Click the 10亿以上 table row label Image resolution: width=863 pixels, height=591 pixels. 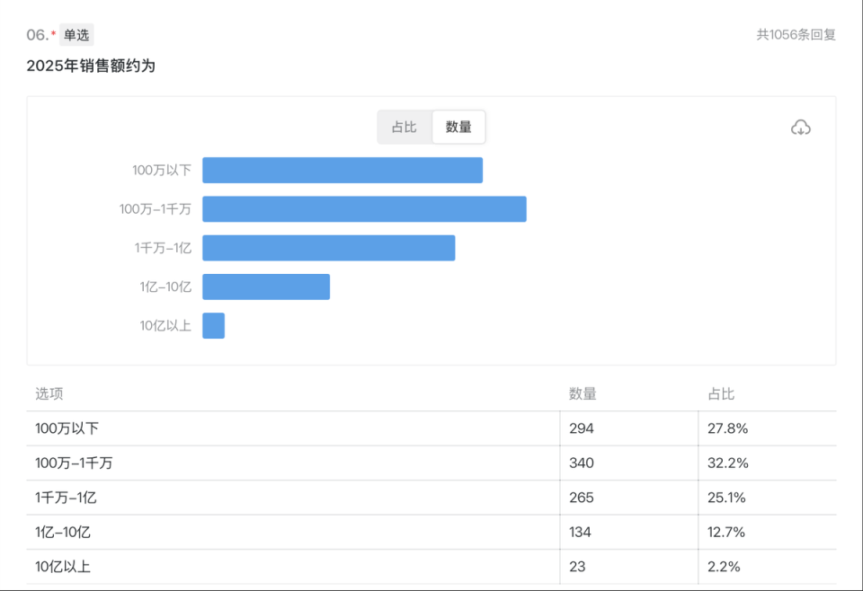(x=63, y=567)
